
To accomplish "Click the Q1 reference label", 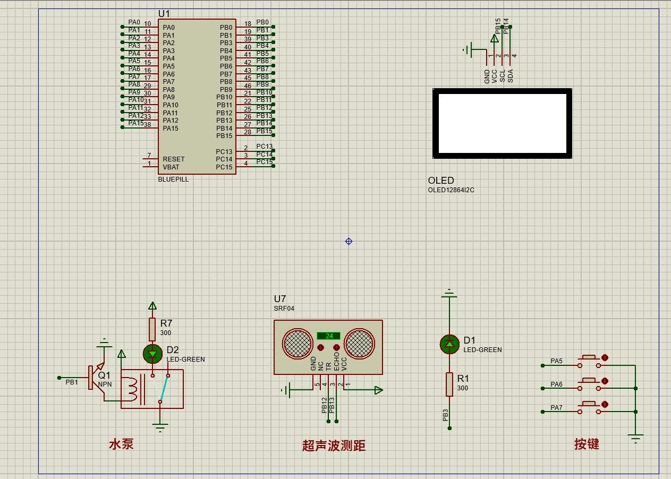I will pyautogui.click(x=104, y=375).
